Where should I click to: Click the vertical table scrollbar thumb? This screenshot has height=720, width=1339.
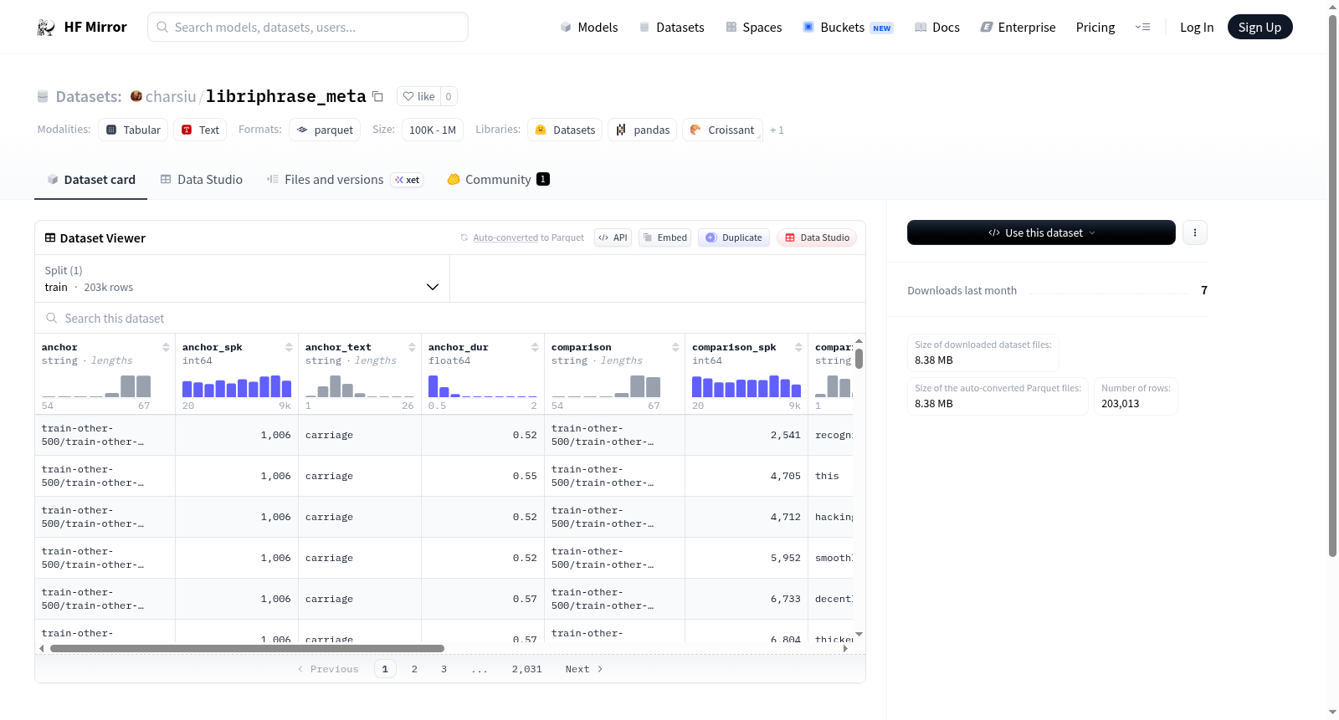859,359
